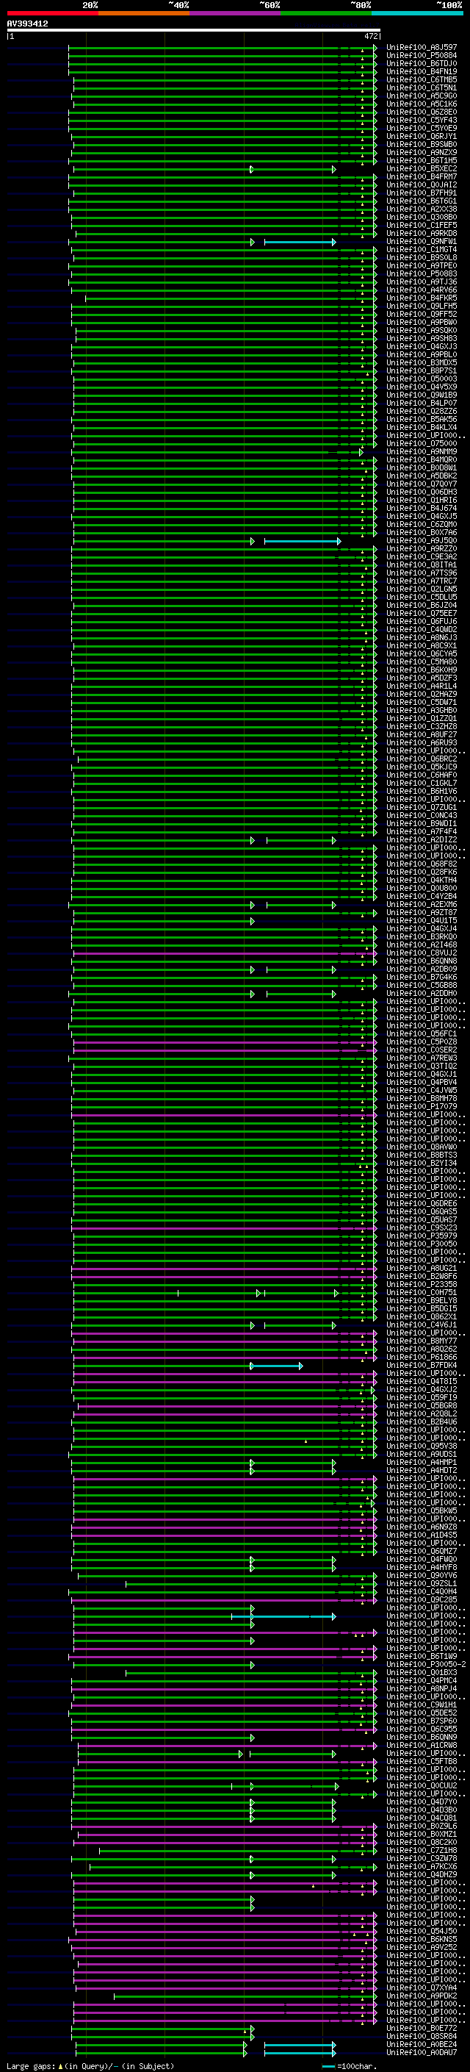470x2072 pixels.
Task: Open hit UniRef100_C5YF43
Action: [x=421, y=120]
